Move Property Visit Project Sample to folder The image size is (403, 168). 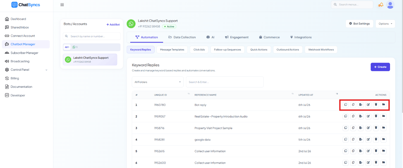click(383, 128)
